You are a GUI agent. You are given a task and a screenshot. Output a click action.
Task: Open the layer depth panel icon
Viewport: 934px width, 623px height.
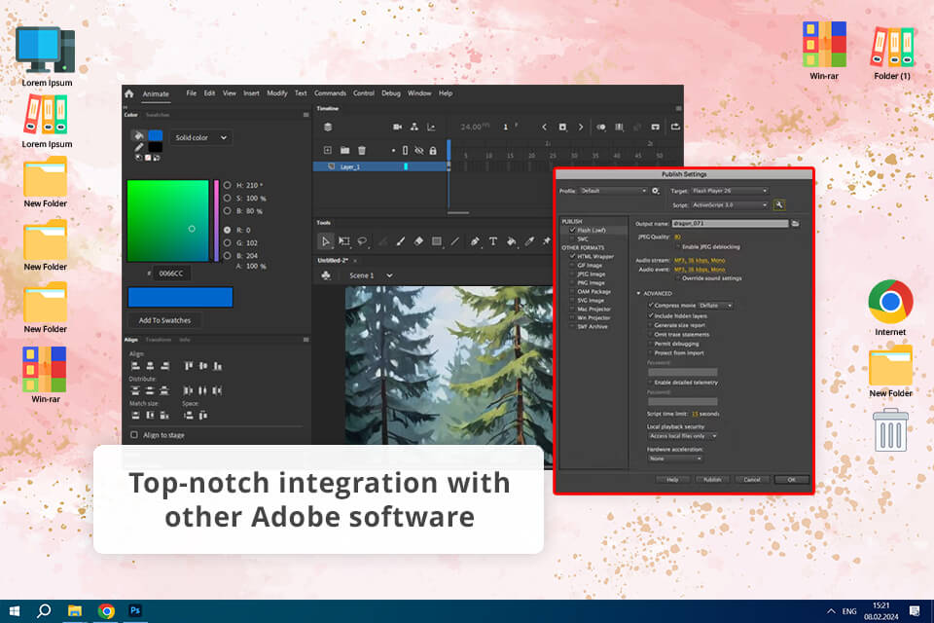431,127
